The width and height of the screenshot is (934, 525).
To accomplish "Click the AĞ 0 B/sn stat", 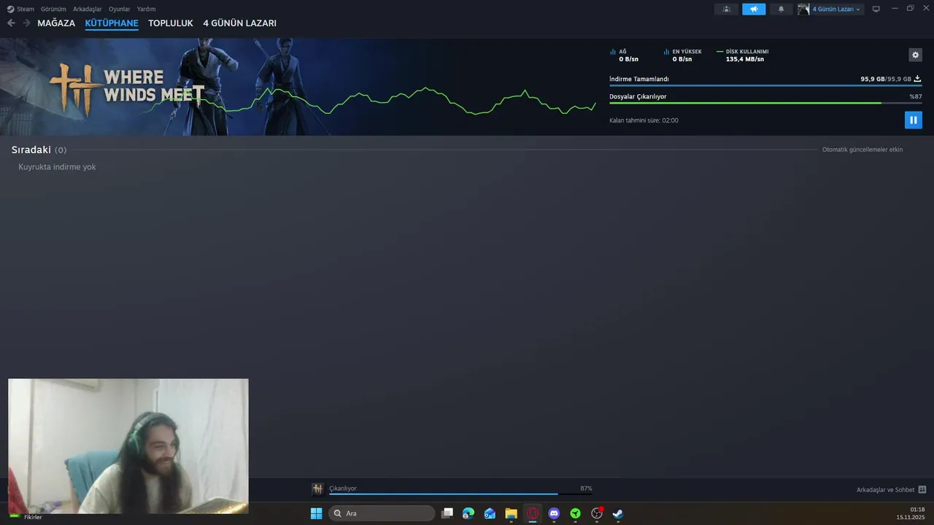I will (625, 55).
